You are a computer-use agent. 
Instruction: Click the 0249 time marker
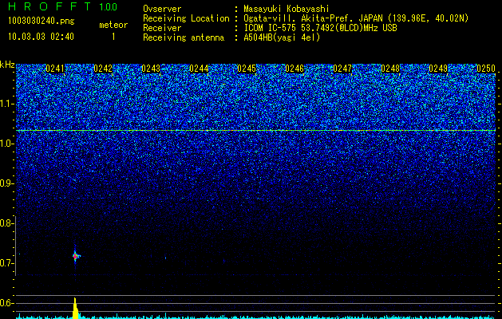[x=438, y=69]
